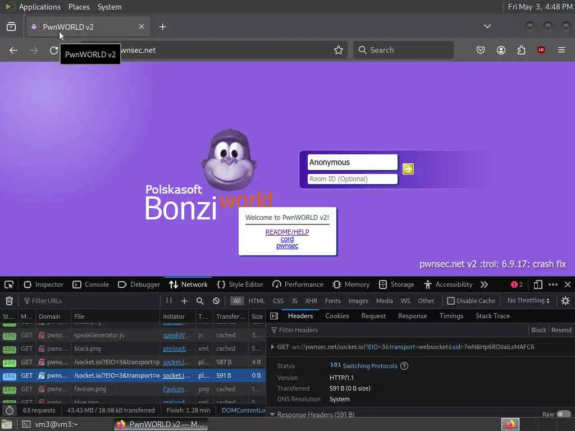The width and height of the screenshot is (575, 431).
Task: Select the favicon.png request row
Action: (133, 389)
